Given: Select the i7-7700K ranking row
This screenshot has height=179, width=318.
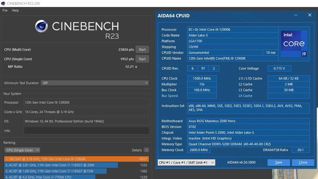Looking at the screenshot, I should pyautogui.click(x=77, y=177).
